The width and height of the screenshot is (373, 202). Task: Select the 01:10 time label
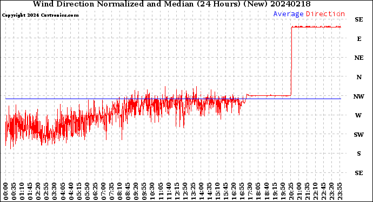[22, 191]
